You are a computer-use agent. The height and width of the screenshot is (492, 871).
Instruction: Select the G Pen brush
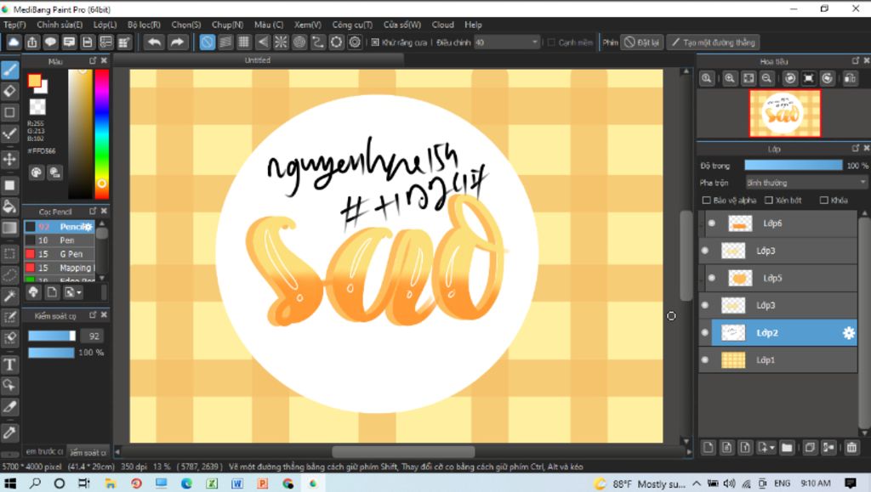click(60, 254)
